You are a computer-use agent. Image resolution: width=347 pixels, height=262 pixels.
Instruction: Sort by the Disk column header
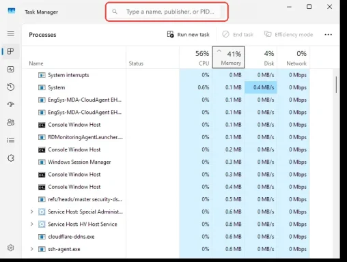click(261, 57)
